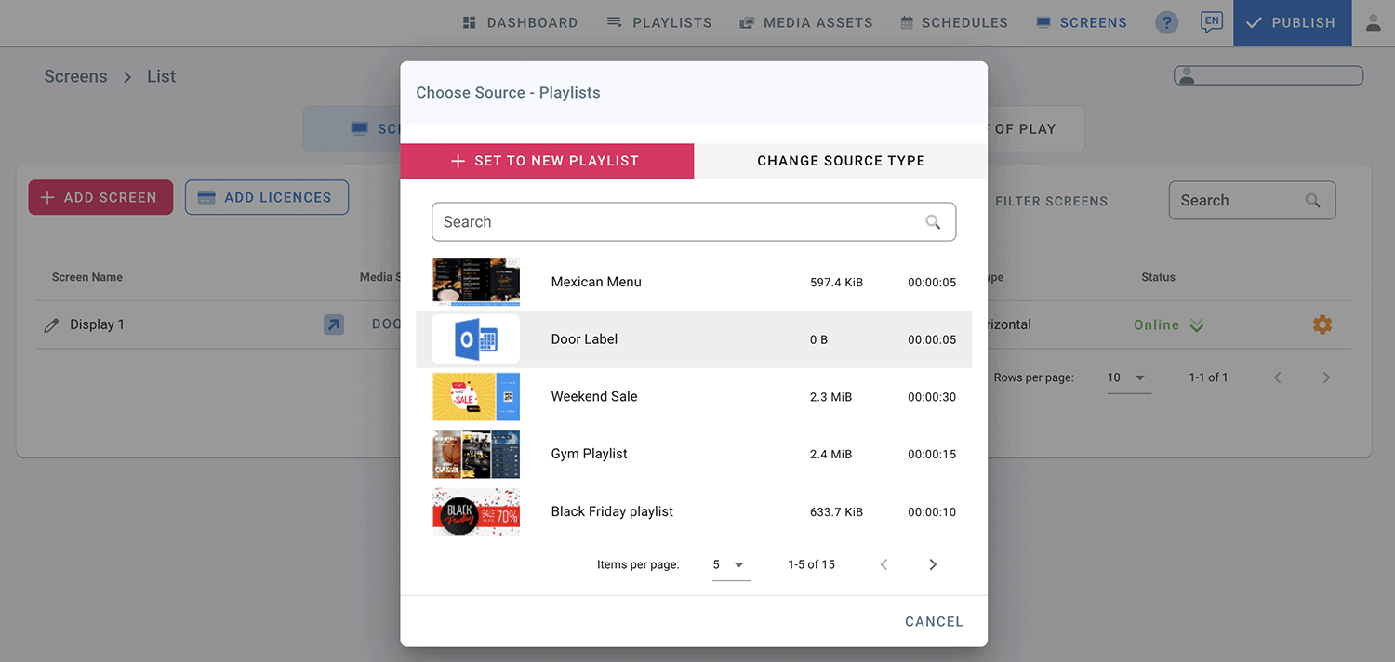Screen dimensions: 1395x662
Task: Go to next page of playlists
Action: (x=933, y=564)
